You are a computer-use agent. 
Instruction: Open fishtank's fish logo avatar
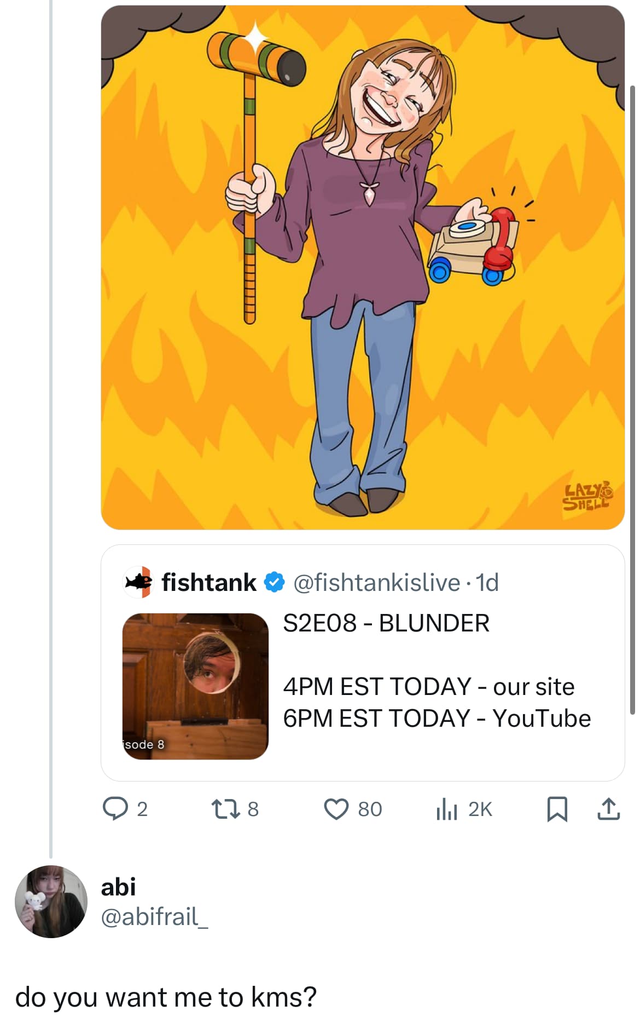(x=137, y=582)
